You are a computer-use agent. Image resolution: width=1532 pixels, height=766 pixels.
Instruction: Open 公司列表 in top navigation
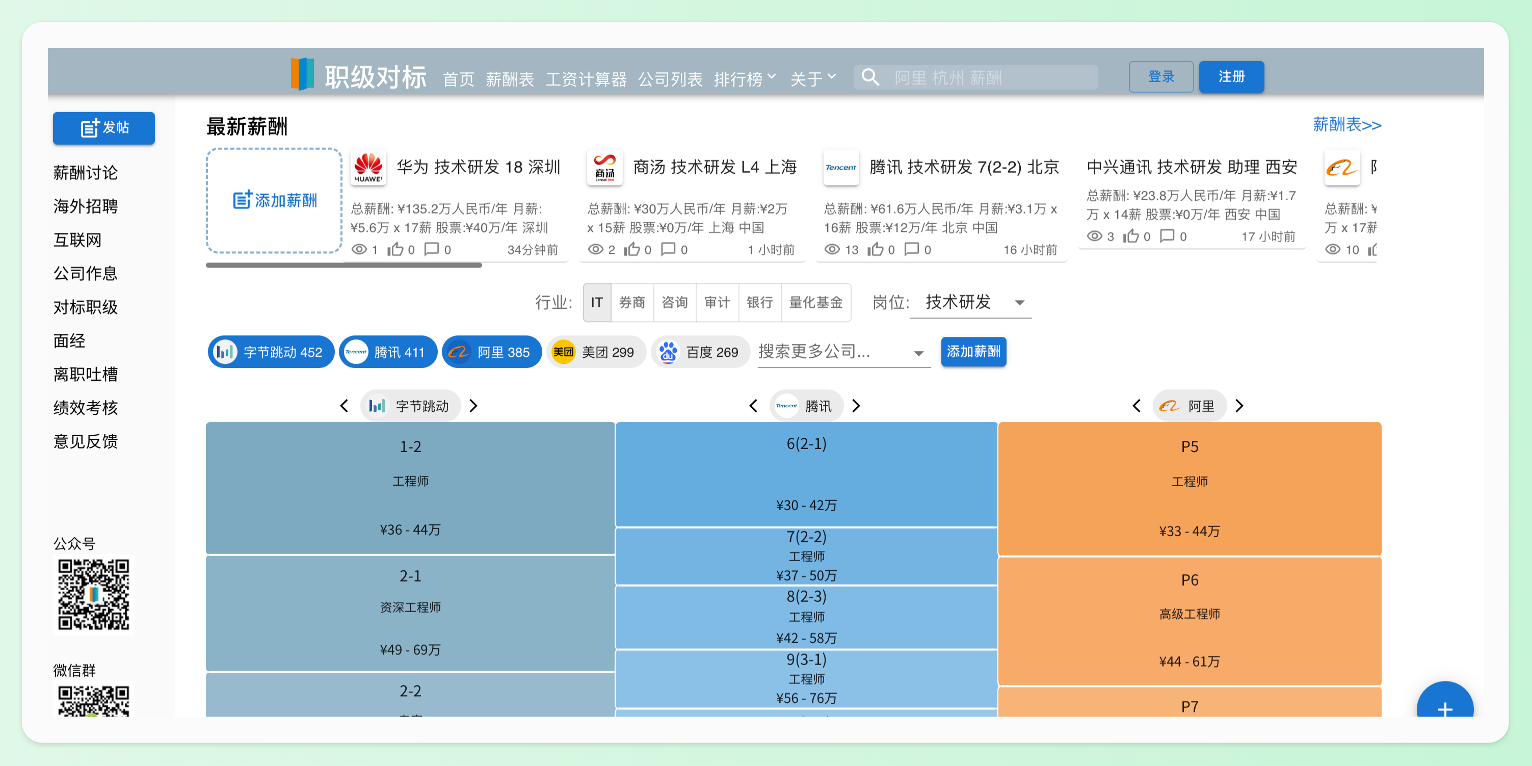(x=670, y=78)
